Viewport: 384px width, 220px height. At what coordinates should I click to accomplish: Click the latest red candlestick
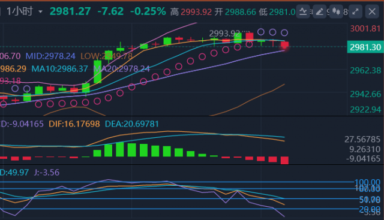click(284, 46)
